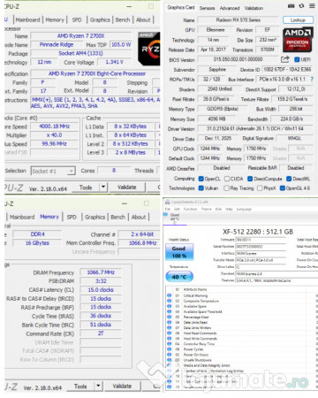Click the XF-512 2280 : 512.1 GB title
Viewport: 318px width, 398px height.
pos(258,232)
